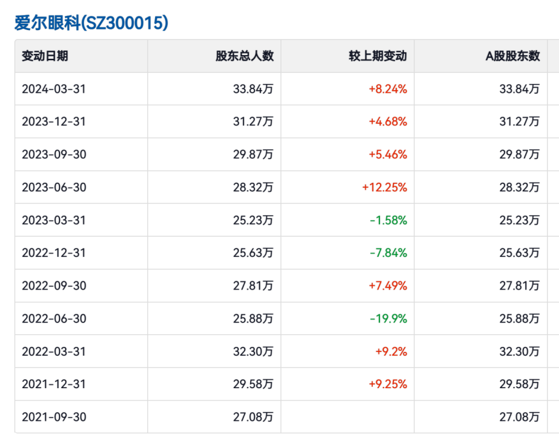Click the +9.25% change value
Viewport: 559px width, 447px height.
387,384
